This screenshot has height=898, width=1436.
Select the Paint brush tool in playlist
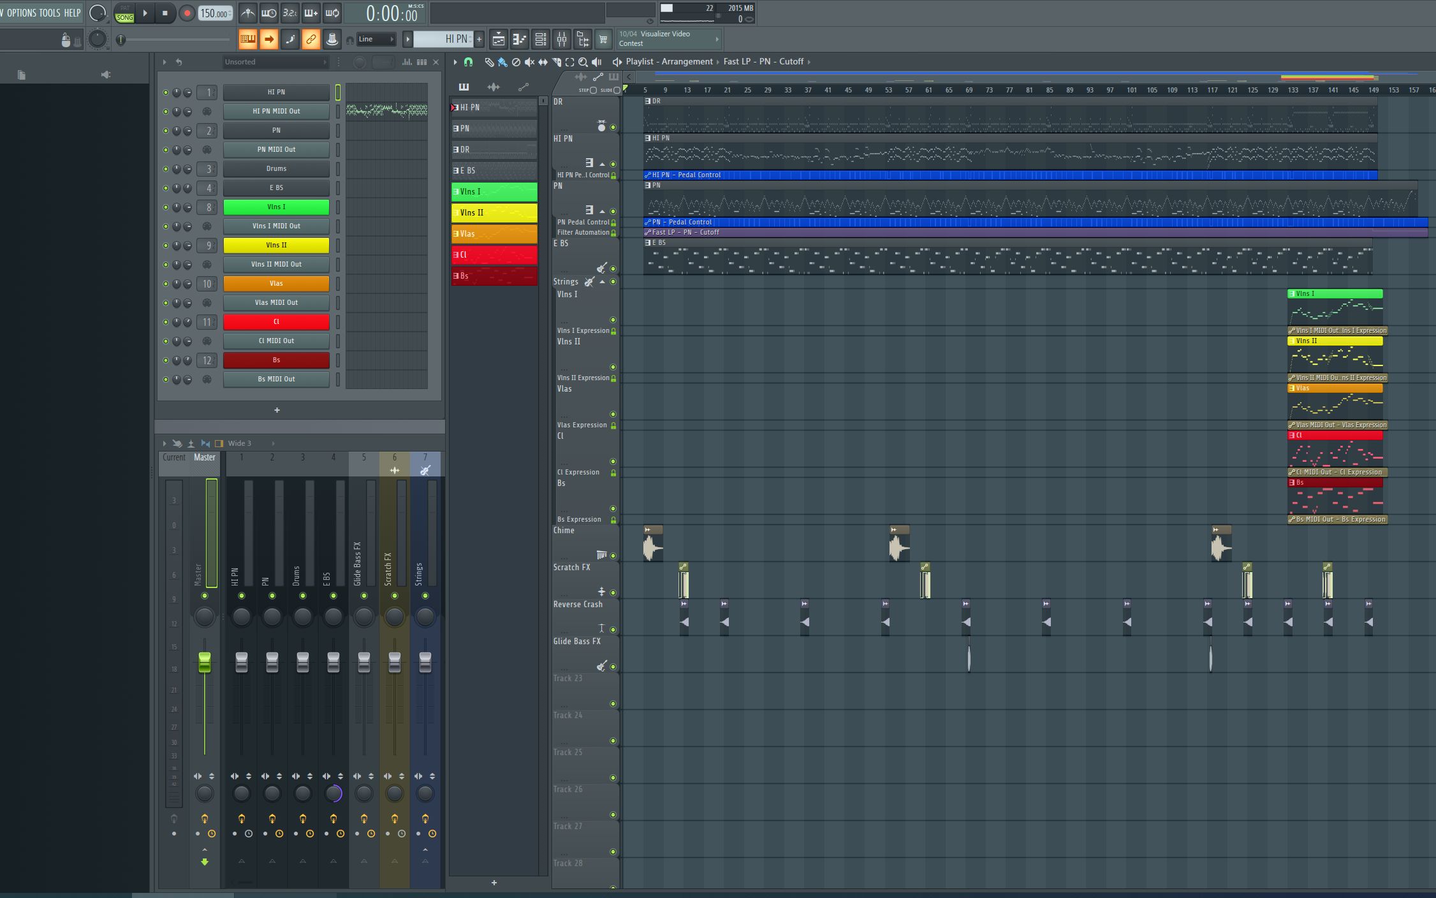(x=502, y=62)
